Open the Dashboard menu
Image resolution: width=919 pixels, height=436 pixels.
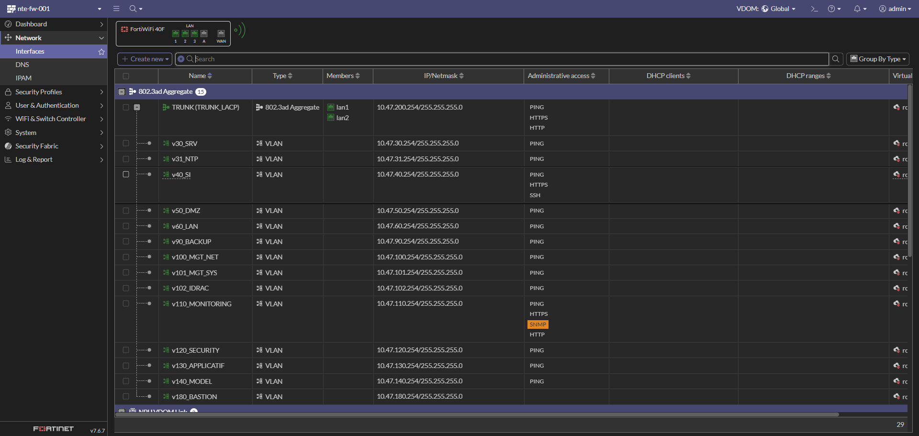[x=54, y=24]
